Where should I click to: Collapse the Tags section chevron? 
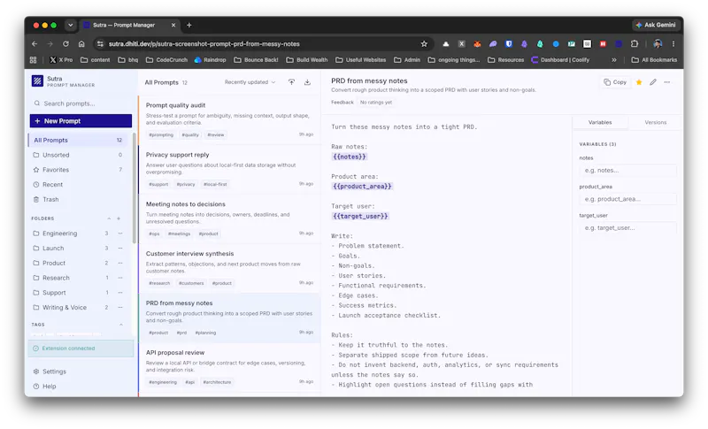pyautogui.click(x=121, y=325)
